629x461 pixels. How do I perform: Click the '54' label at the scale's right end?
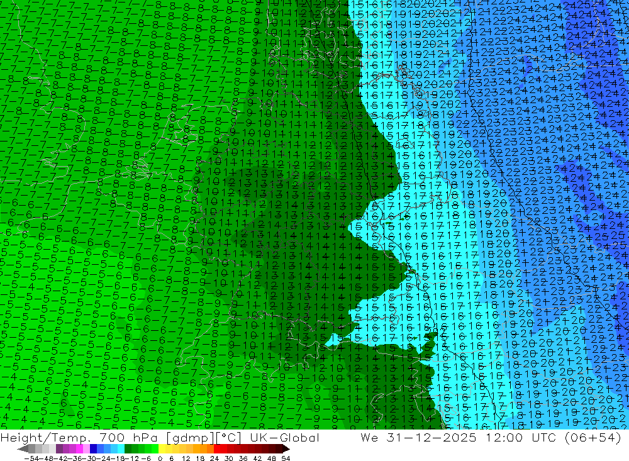[x=286, y=458]
